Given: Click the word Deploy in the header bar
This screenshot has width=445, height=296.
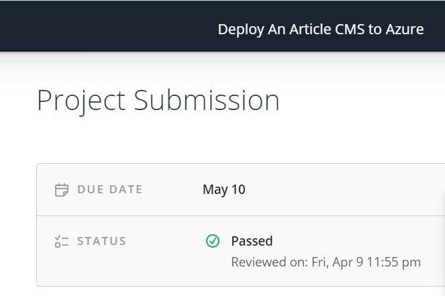Looking at the screenshot, I should 241,30.
